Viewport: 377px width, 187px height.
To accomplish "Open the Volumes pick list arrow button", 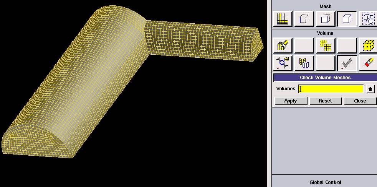I will 370,89.
